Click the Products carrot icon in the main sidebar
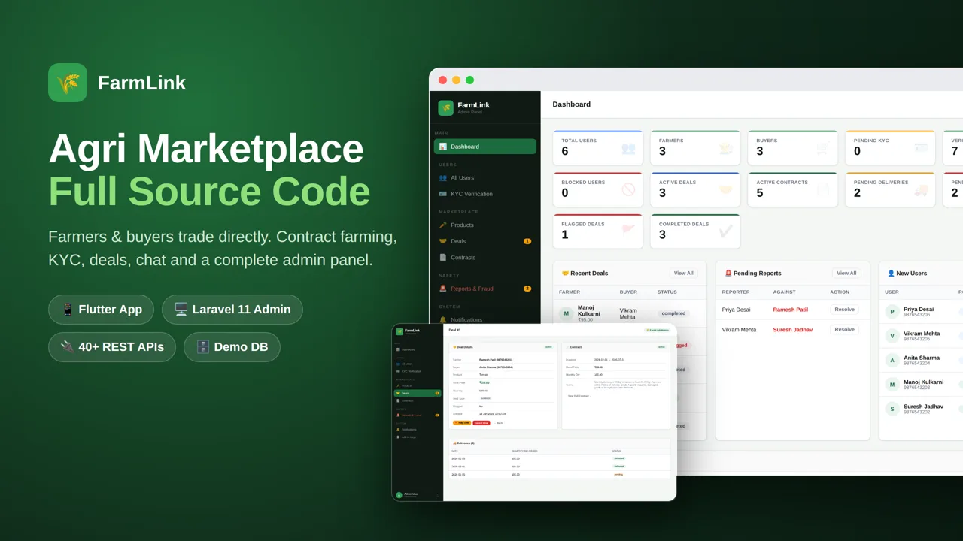 tap(443, 225)
